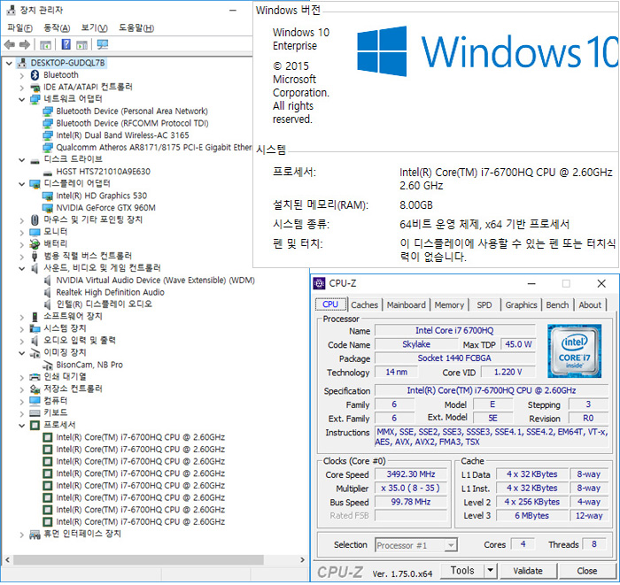Click the Forward arrow in Device Manager toolbar
This screenshot has width=620, height=585.
[x=25, y=44]
